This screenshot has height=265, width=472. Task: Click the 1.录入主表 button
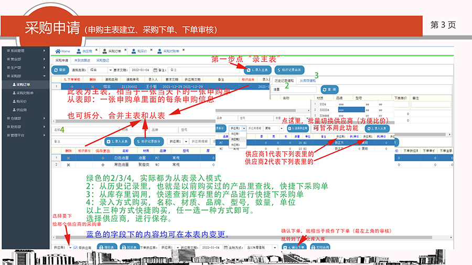(x=257, y=69)
